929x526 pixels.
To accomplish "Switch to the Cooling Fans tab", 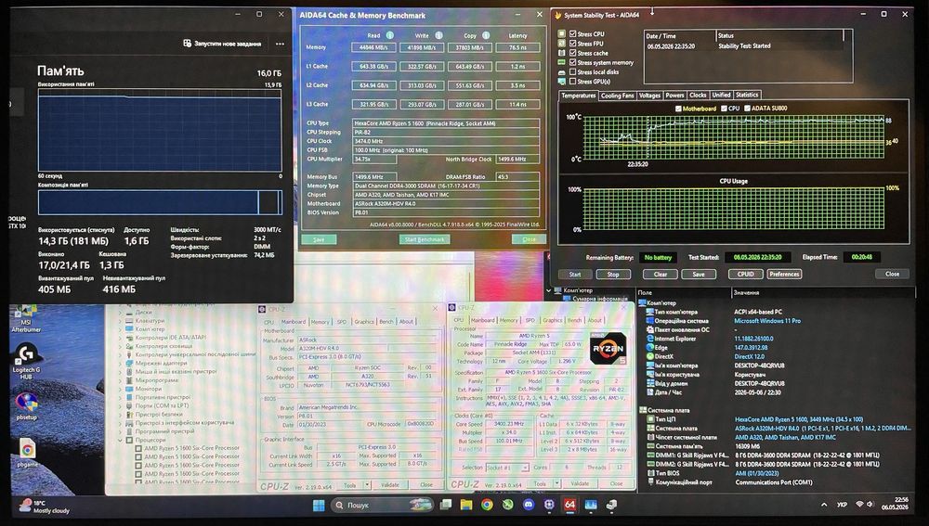I will point(617,96).
